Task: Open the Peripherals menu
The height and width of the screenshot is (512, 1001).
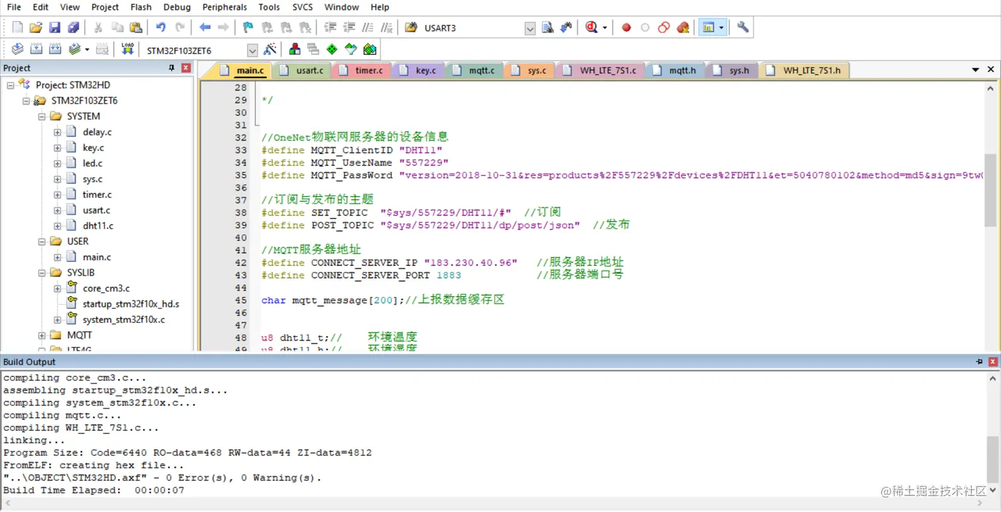Action: click(x=225, y=7)
